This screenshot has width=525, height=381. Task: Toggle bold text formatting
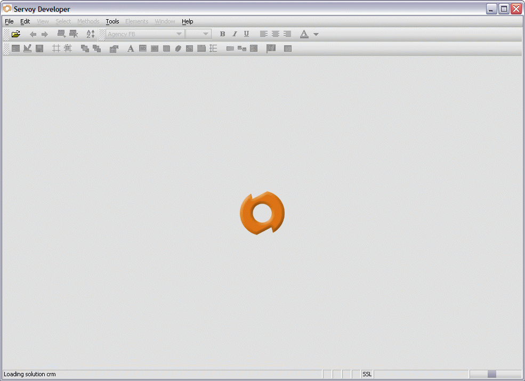coord(222,34)
